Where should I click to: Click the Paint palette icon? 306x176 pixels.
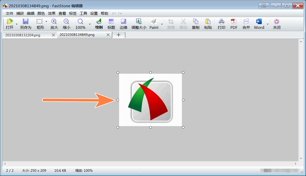point(154,22)
